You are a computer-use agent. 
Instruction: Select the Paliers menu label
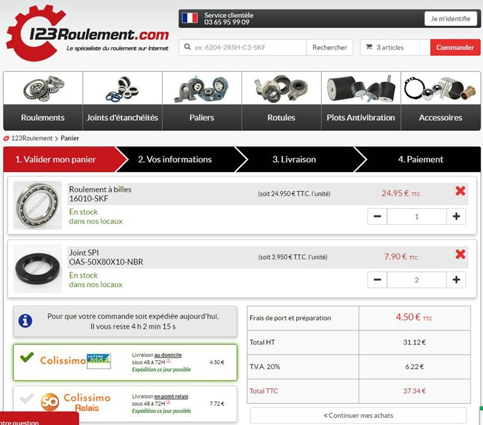201,118
